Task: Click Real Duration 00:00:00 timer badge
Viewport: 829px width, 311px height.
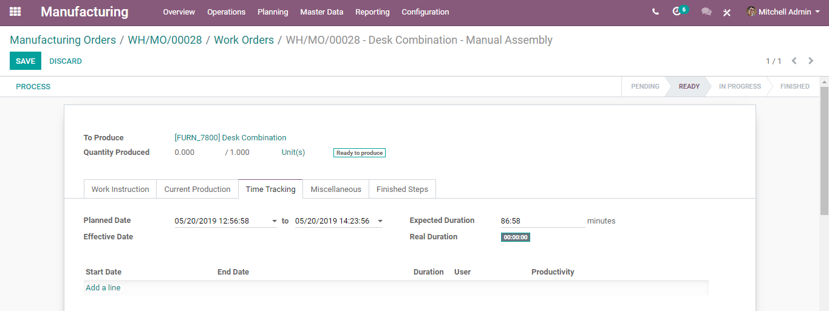Action: 516,238
